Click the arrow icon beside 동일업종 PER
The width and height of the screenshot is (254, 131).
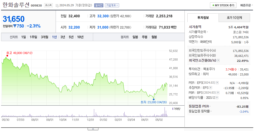[210, 106]
